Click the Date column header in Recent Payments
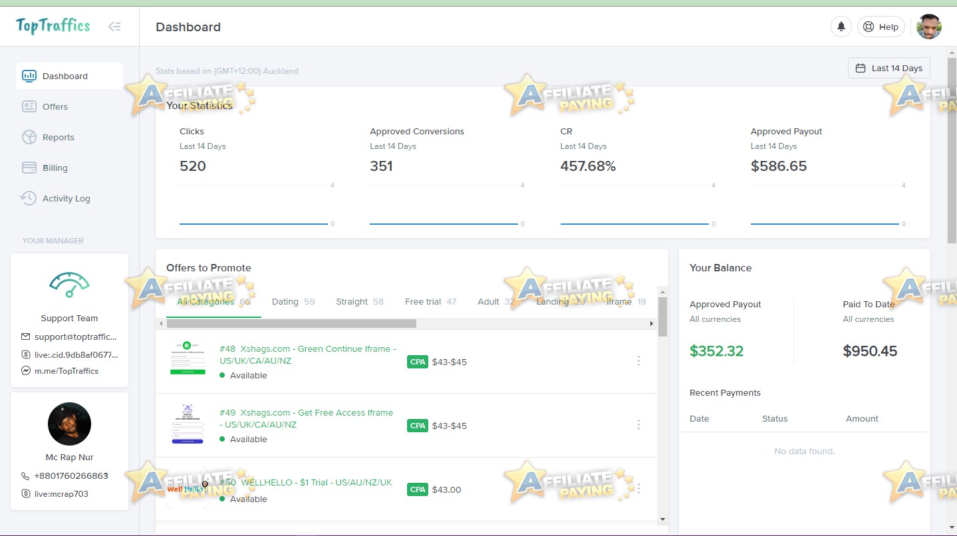The width and height of the screenshot is (957, 536). coord(699,418)
